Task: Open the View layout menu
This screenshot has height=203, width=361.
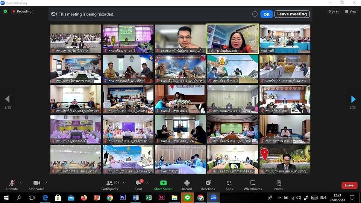Action: click(350, 11)
